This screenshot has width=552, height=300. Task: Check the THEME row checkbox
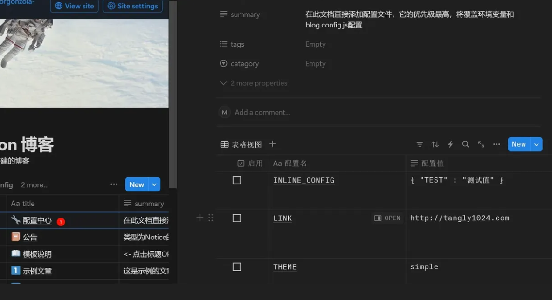click(237, 267)
